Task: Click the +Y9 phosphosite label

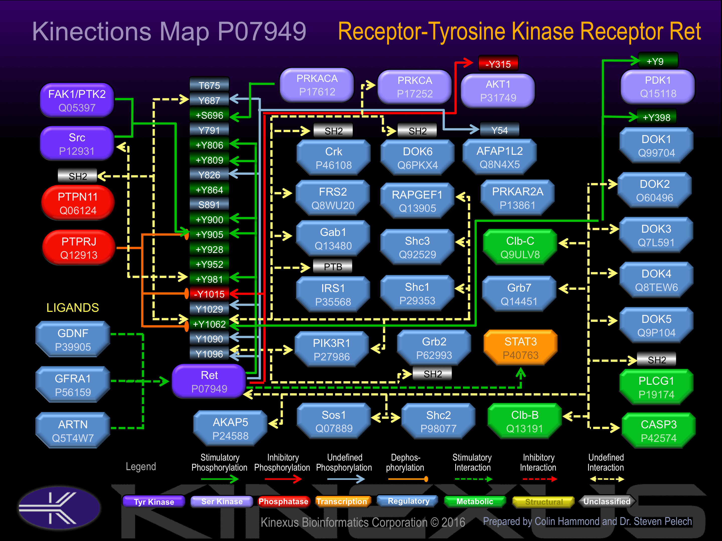Action: pyautogui.click(x=658, y=61)
